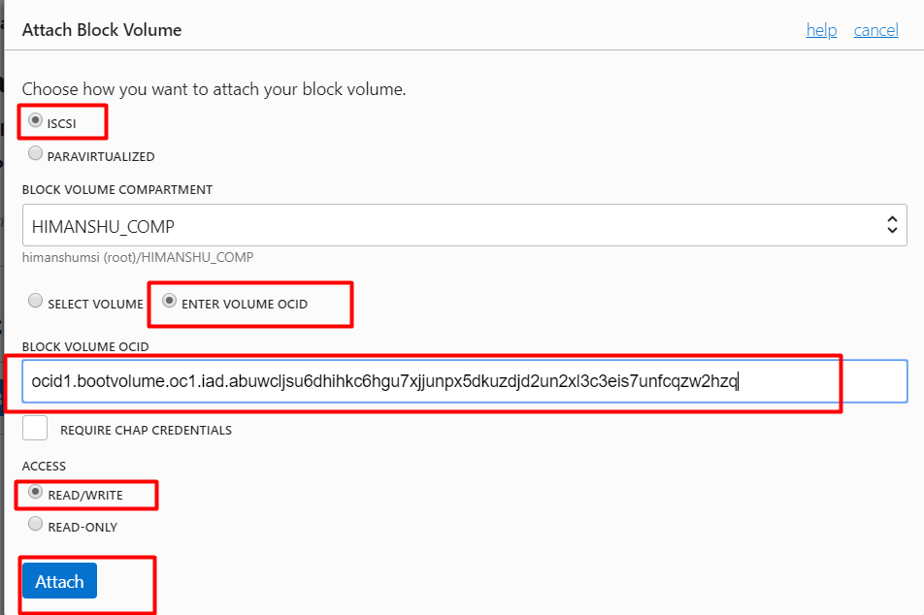
Task: Click the blue Attach button
Action: tap(59, 581)
